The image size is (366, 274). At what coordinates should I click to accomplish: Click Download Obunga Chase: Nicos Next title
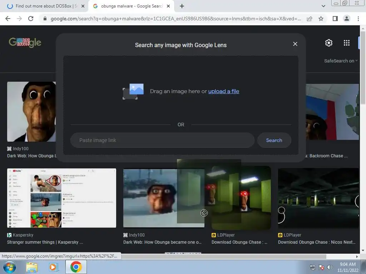click(x=317, y=242)
